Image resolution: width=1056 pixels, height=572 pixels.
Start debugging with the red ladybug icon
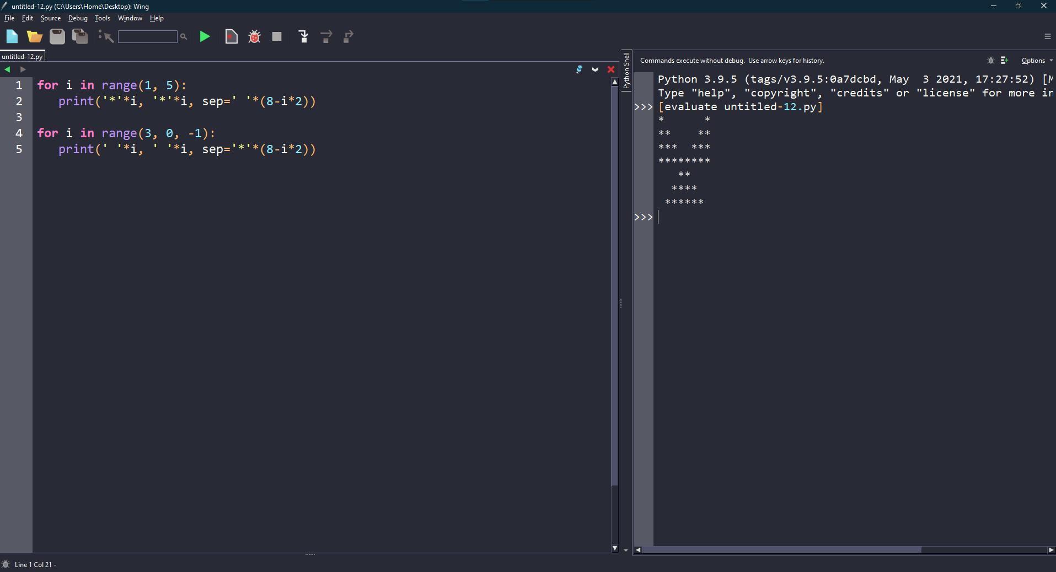pyautogui.click(x=254, y=37)
